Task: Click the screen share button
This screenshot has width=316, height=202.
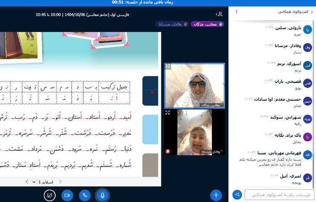Action: [x=50, y=195]
